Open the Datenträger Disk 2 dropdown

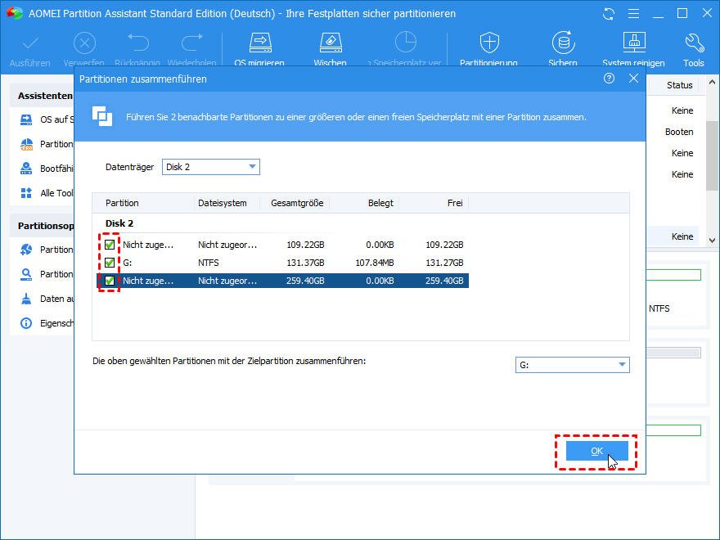tap(211, 167)
